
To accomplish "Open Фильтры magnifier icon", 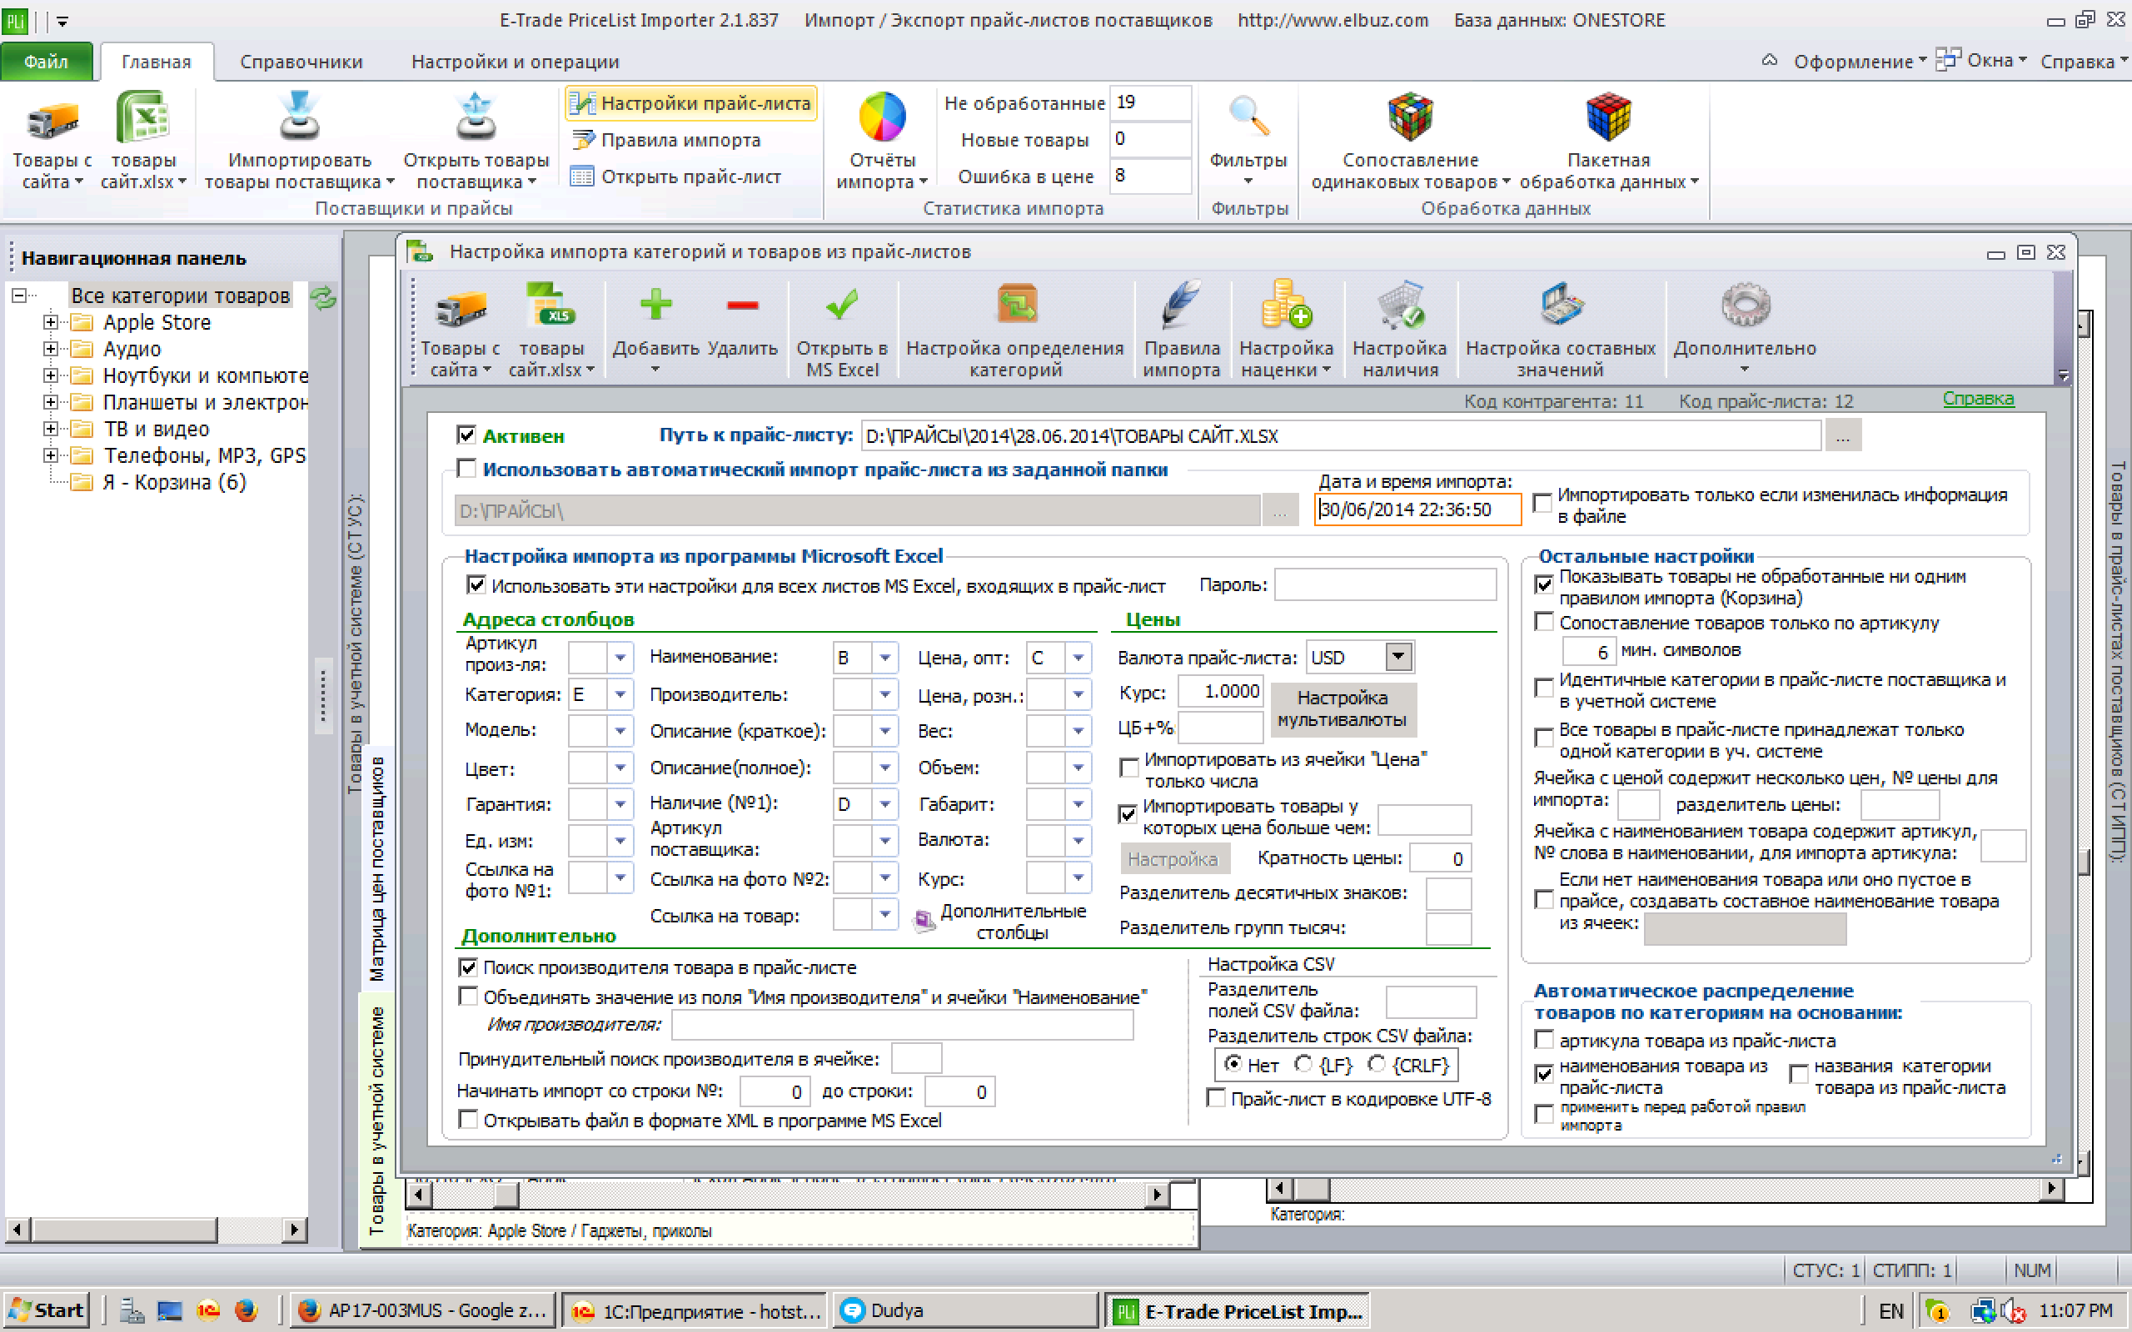I will 1248,141.
